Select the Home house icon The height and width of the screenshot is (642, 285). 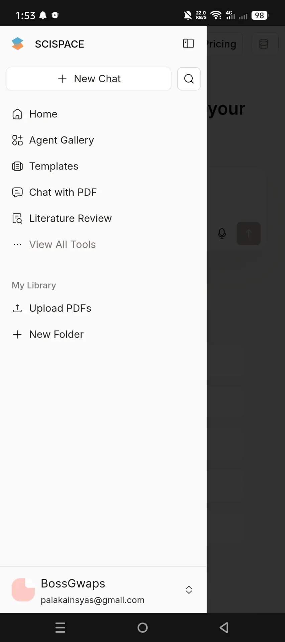tap(17, 114)
